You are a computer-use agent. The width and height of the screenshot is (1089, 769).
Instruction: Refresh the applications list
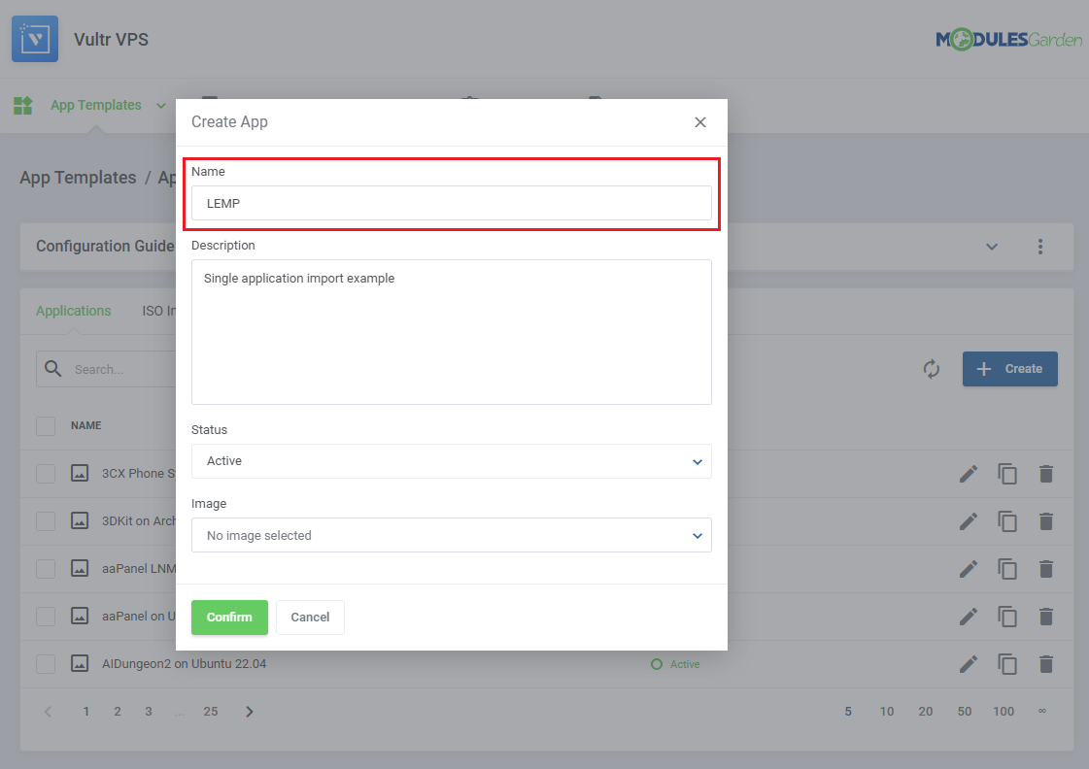point(932,369)
